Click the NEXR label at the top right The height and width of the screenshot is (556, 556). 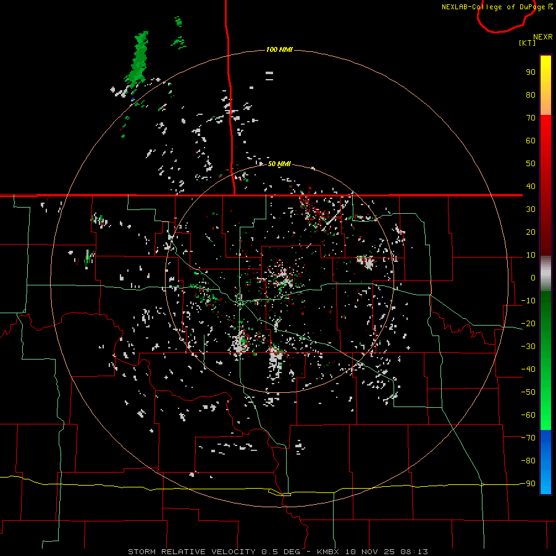543,37
